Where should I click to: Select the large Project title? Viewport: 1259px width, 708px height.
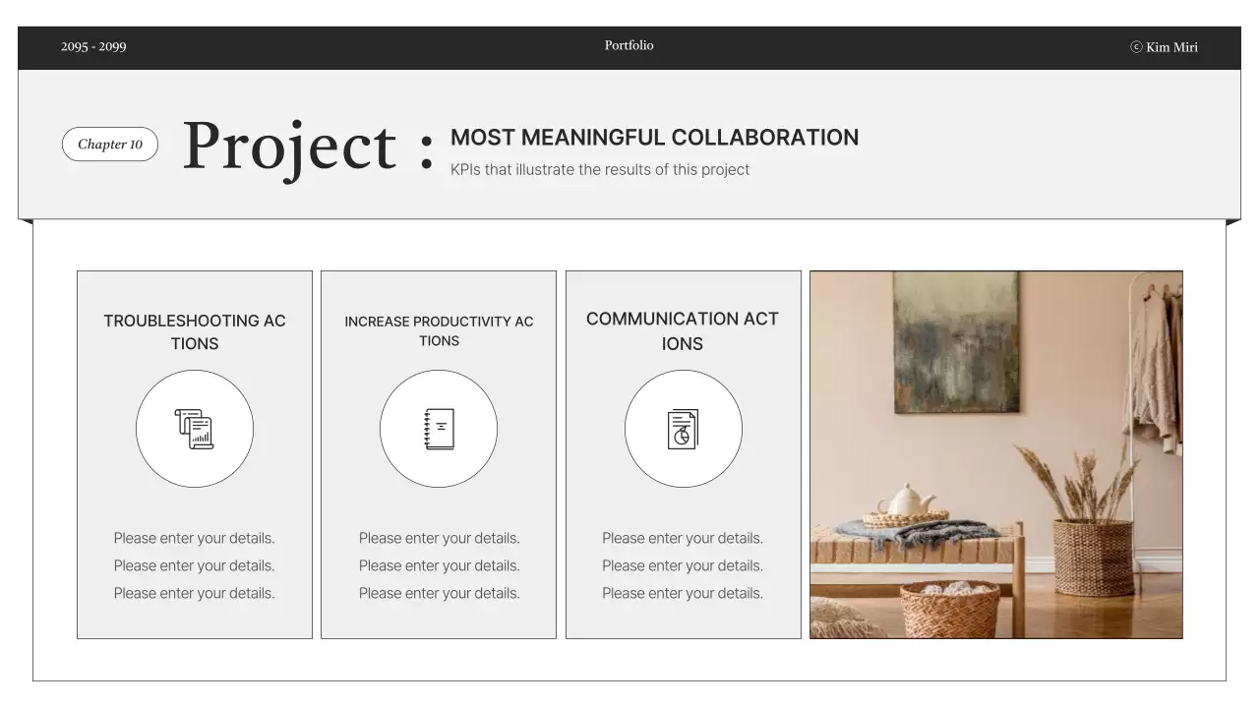tap(290, 147)
